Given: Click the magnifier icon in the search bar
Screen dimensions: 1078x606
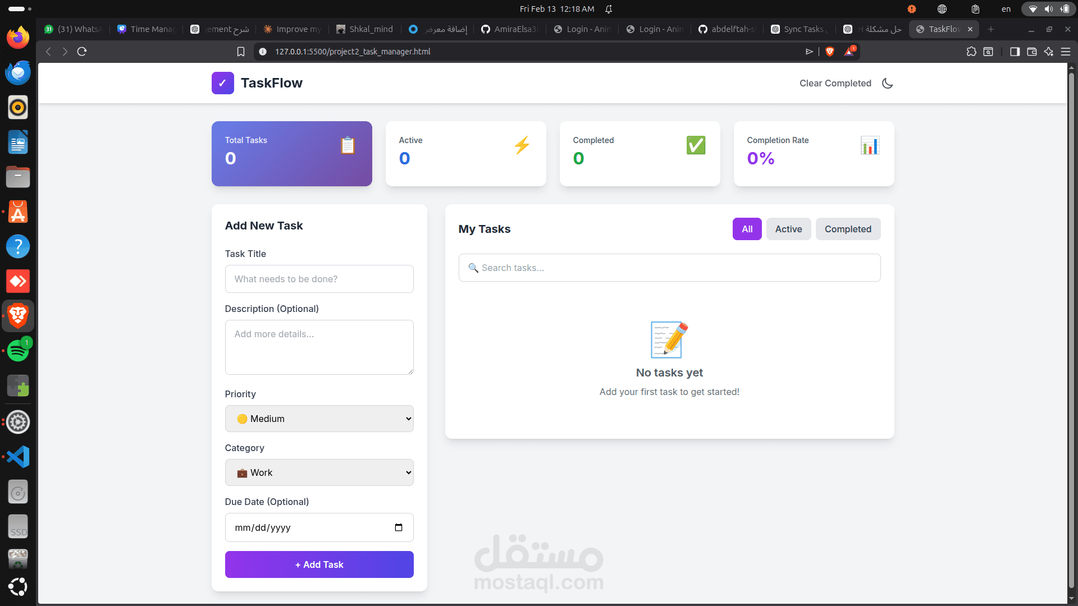Looking at the screenshot, I should [x=473, y=268].
